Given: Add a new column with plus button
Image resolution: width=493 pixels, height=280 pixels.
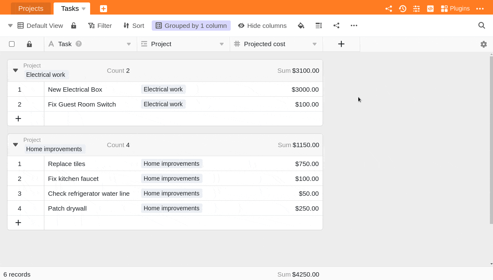Looking at the screenshot, I should coord(341,44).
